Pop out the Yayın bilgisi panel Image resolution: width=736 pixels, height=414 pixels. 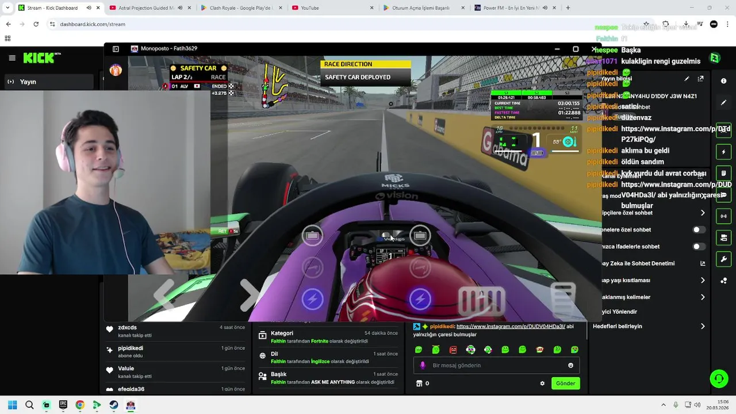(x=700, y=79)
